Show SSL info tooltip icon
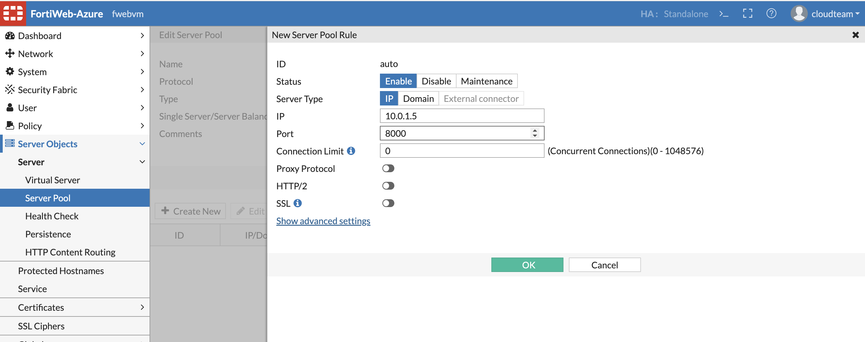 tap(298, 203)
